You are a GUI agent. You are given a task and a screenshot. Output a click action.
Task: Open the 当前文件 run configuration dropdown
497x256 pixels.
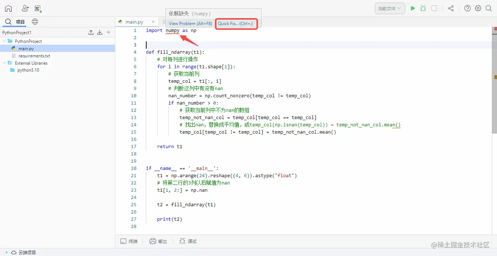tap(390, 8)
